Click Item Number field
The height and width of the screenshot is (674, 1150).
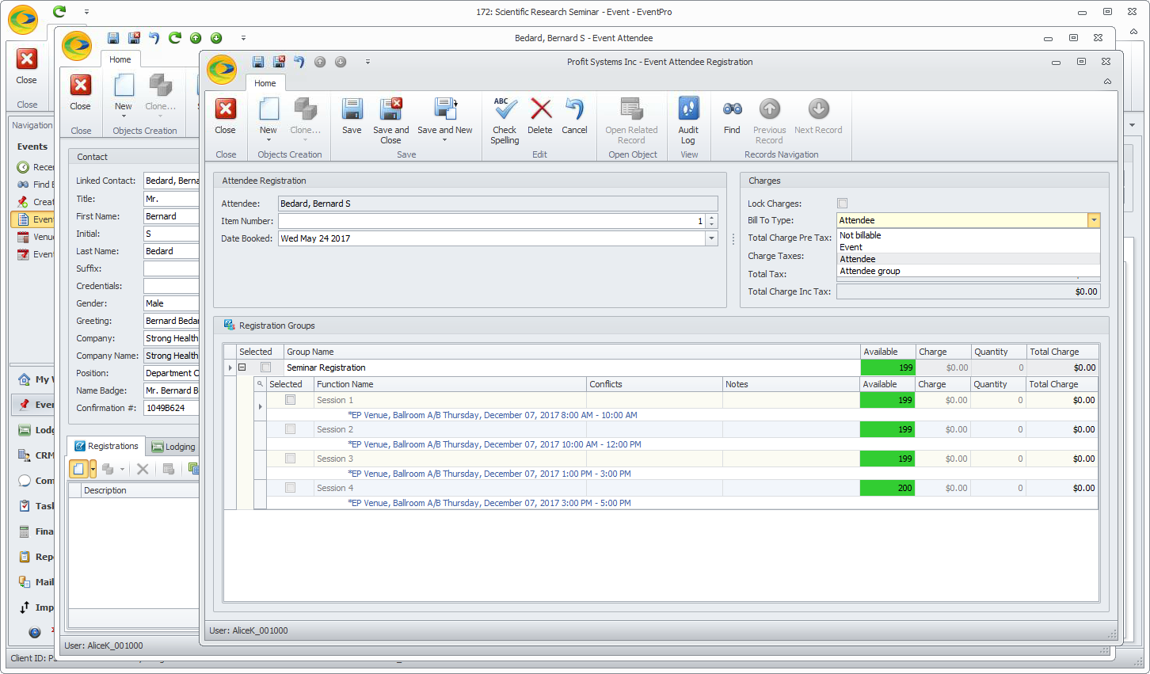[x=492, y=221]
